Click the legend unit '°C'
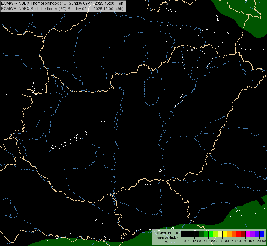This screenshot has width=267, height=246. coord(167,242)
